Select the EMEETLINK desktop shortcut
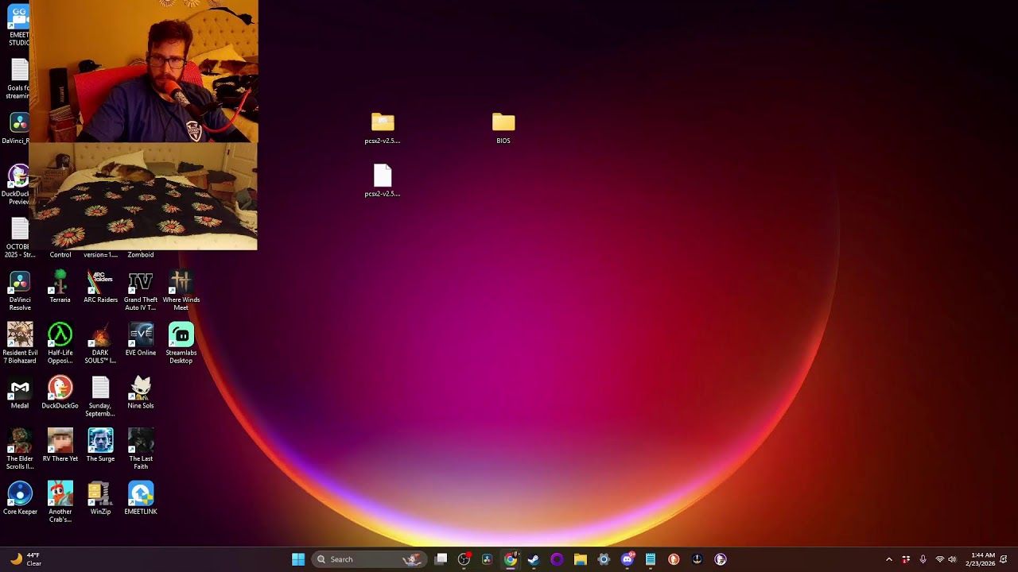The height and width of the screenshot is (572, 1018). pos(141,498)
